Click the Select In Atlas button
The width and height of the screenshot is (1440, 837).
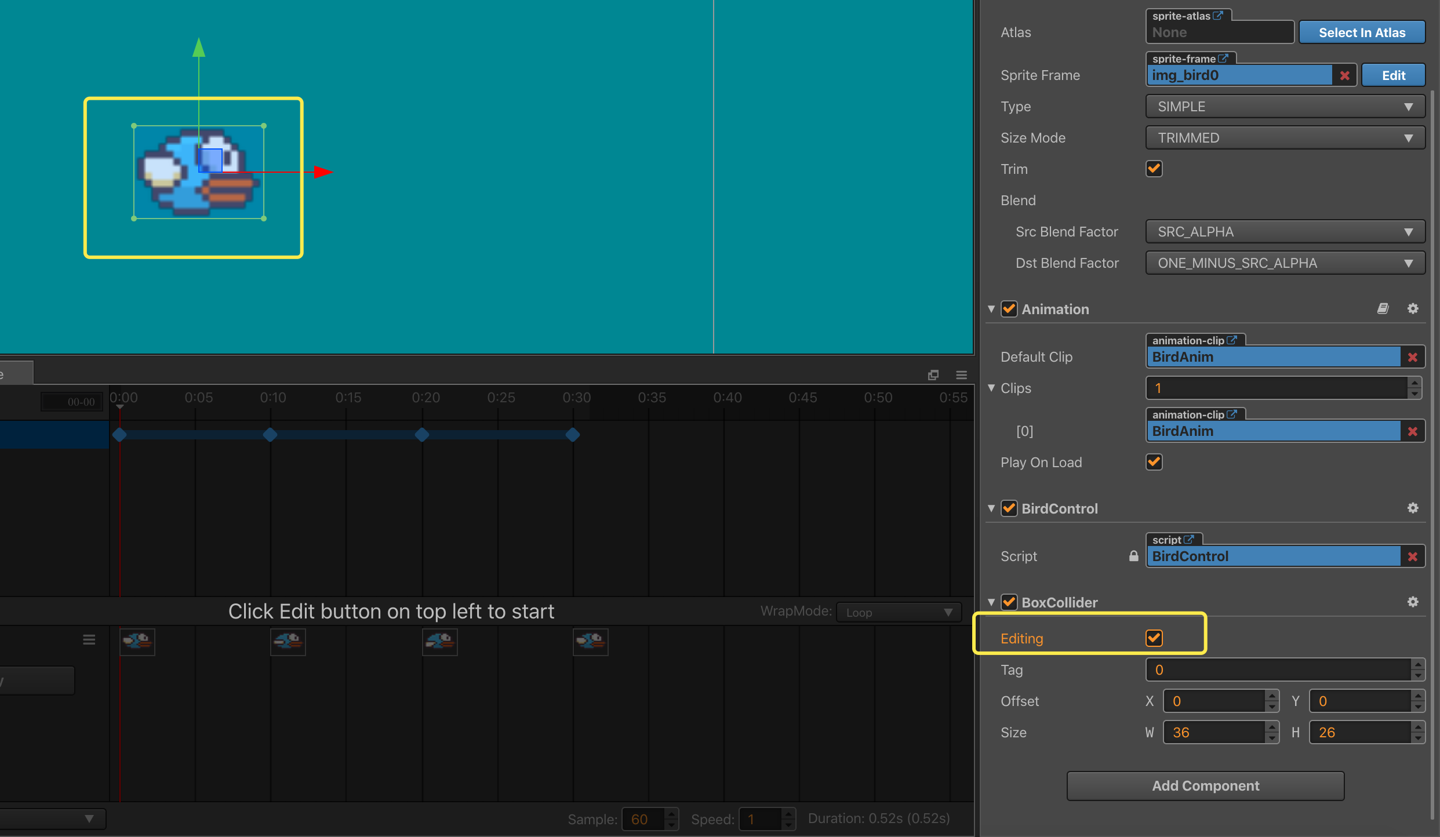point(1362,32)
